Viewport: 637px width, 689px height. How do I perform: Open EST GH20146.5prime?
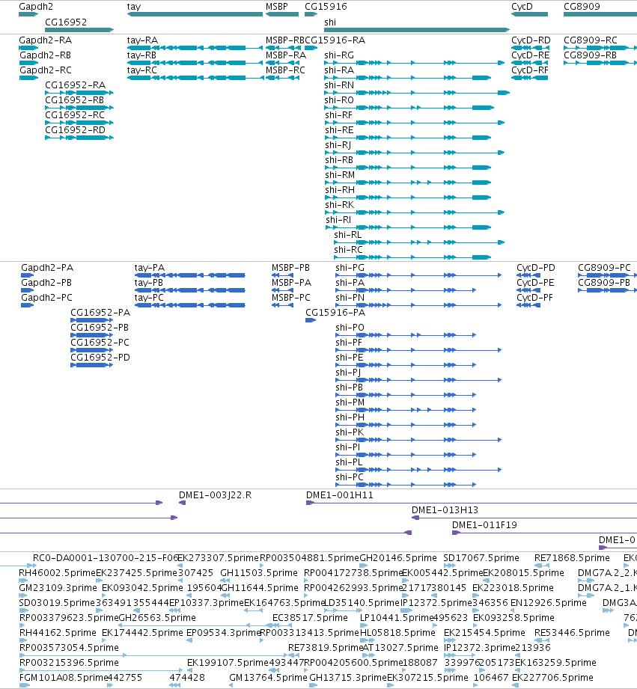(x=398, y=558)
